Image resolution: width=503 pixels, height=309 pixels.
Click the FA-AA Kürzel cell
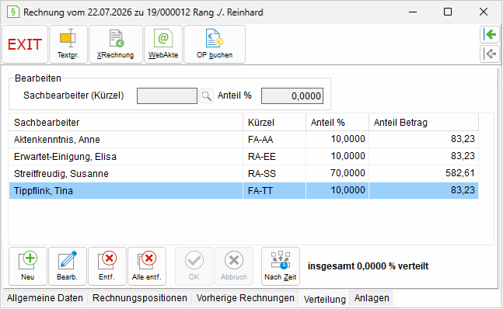[274, 139]
